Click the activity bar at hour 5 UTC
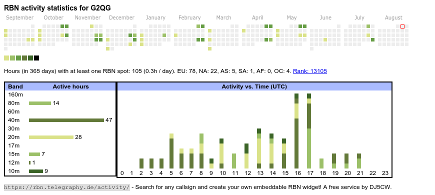The height and width of the screenshot is (195, 435). coord(171,151)
